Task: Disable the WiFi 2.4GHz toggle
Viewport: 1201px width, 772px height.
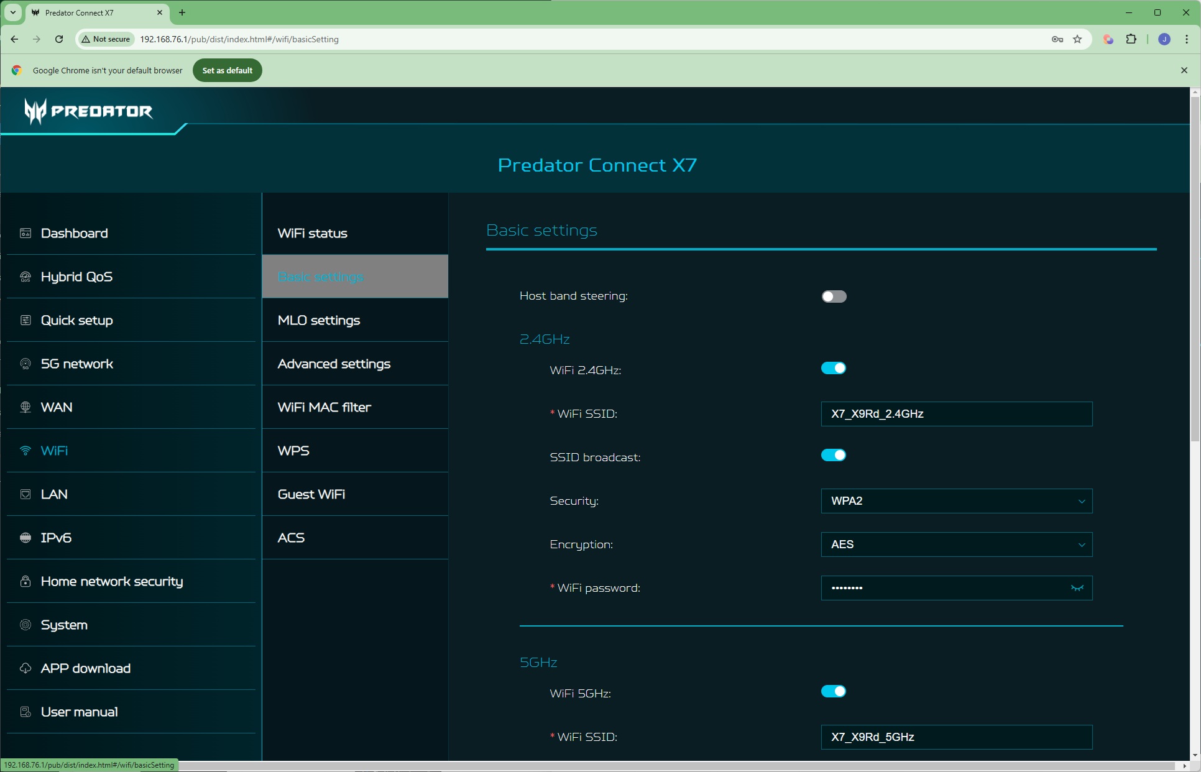Action: tap(833, 368)
